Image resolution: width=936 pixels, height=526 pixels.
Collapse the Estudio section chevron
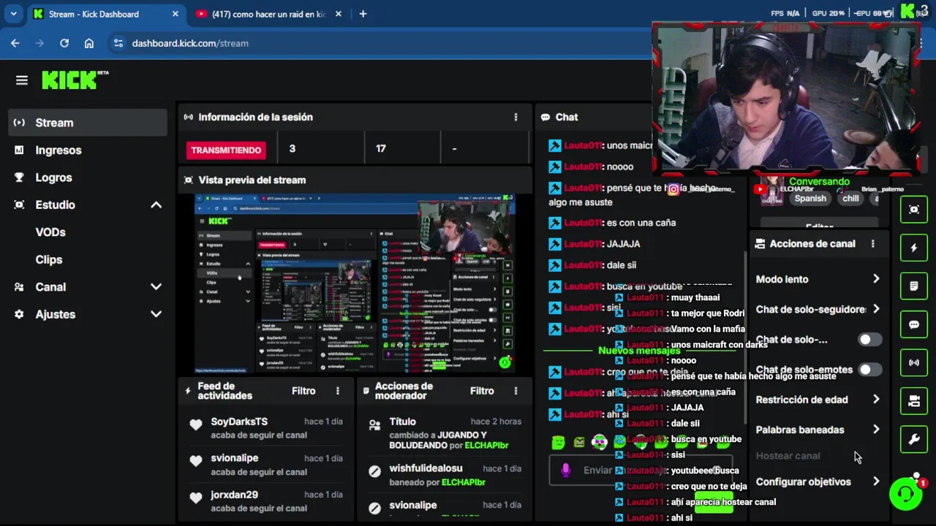click(x=156, y=205)
